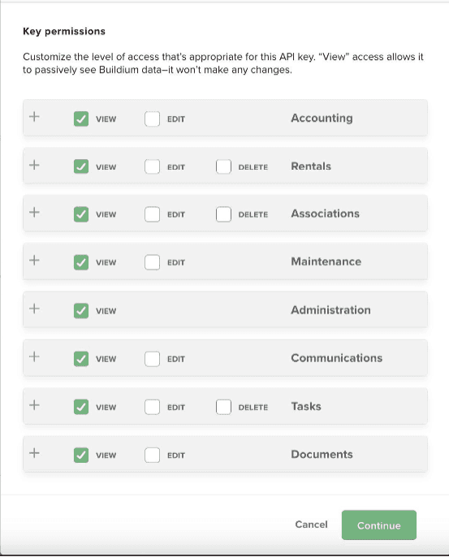Enable Edit access for Accounting
The image size is (449, 557).
pyautogui.click(x=152, y=119)
